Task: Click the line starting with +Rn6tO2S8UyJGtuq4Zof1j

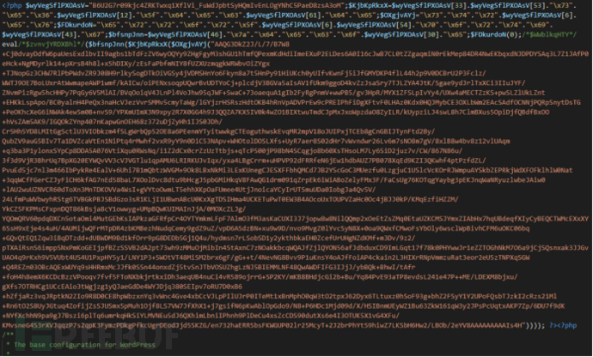Action: coord(284,306)
